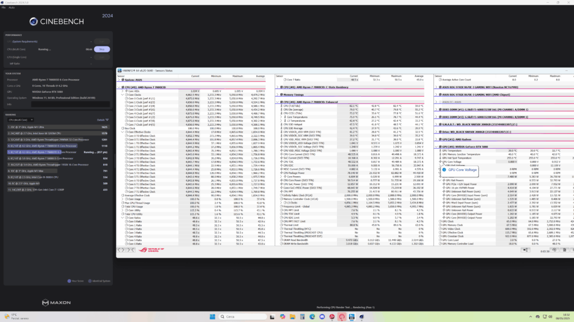Click HWiNFO network/remote icon in bottom toolbar
This screenshot has height=322, width=574.
(x=526, y=250)
